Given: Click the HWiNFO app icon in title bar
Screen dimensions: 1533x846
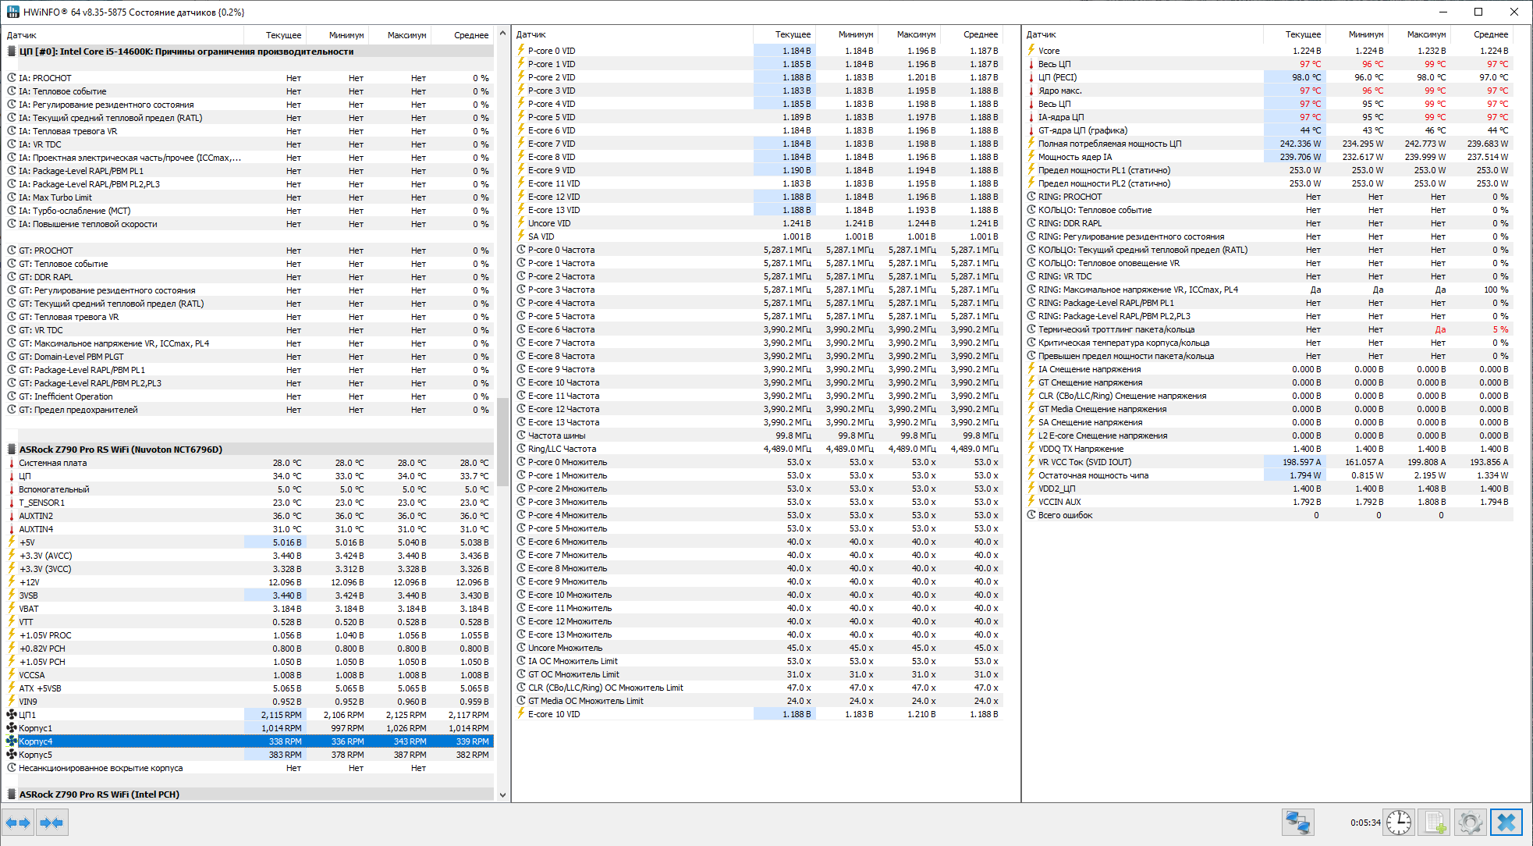Looking at the screenshot, I should coord(12,12).
